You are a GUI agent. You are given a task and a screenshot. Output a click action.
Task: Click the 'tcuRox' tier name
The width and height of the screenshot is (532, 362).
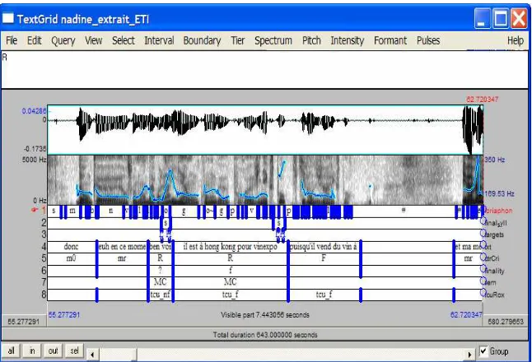click(494, 295)
